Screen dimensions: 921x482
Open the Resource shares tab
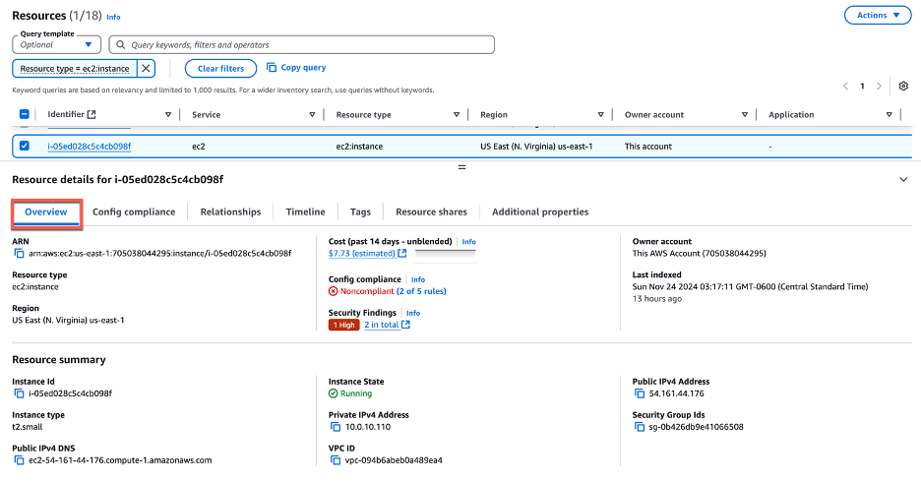tap(431, 211)
